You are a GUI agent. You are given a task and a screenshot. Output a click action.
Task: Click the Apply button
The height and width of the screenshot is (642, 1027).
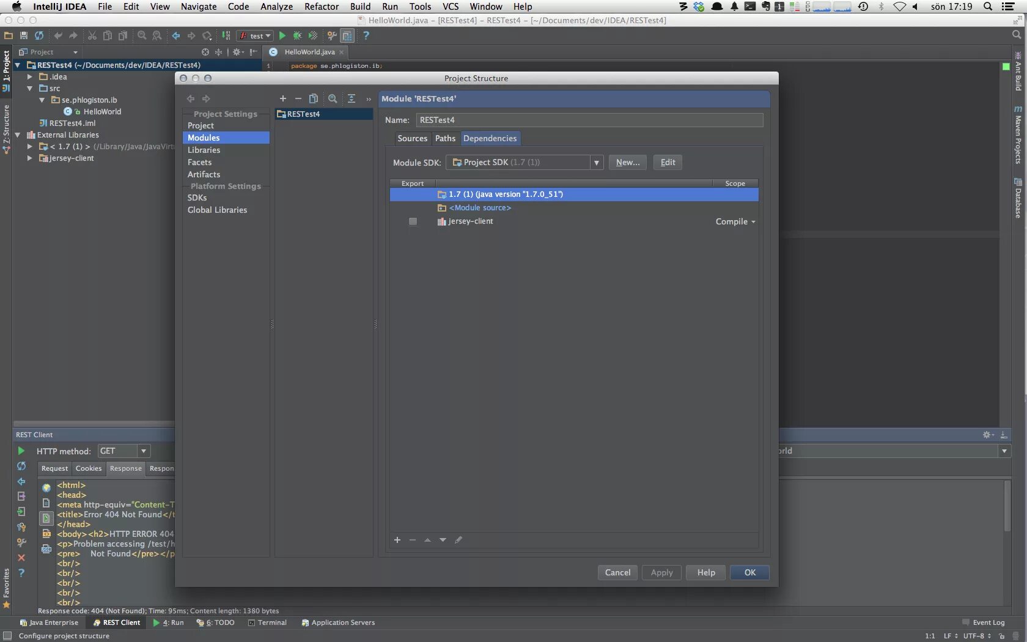click(661, 573)
